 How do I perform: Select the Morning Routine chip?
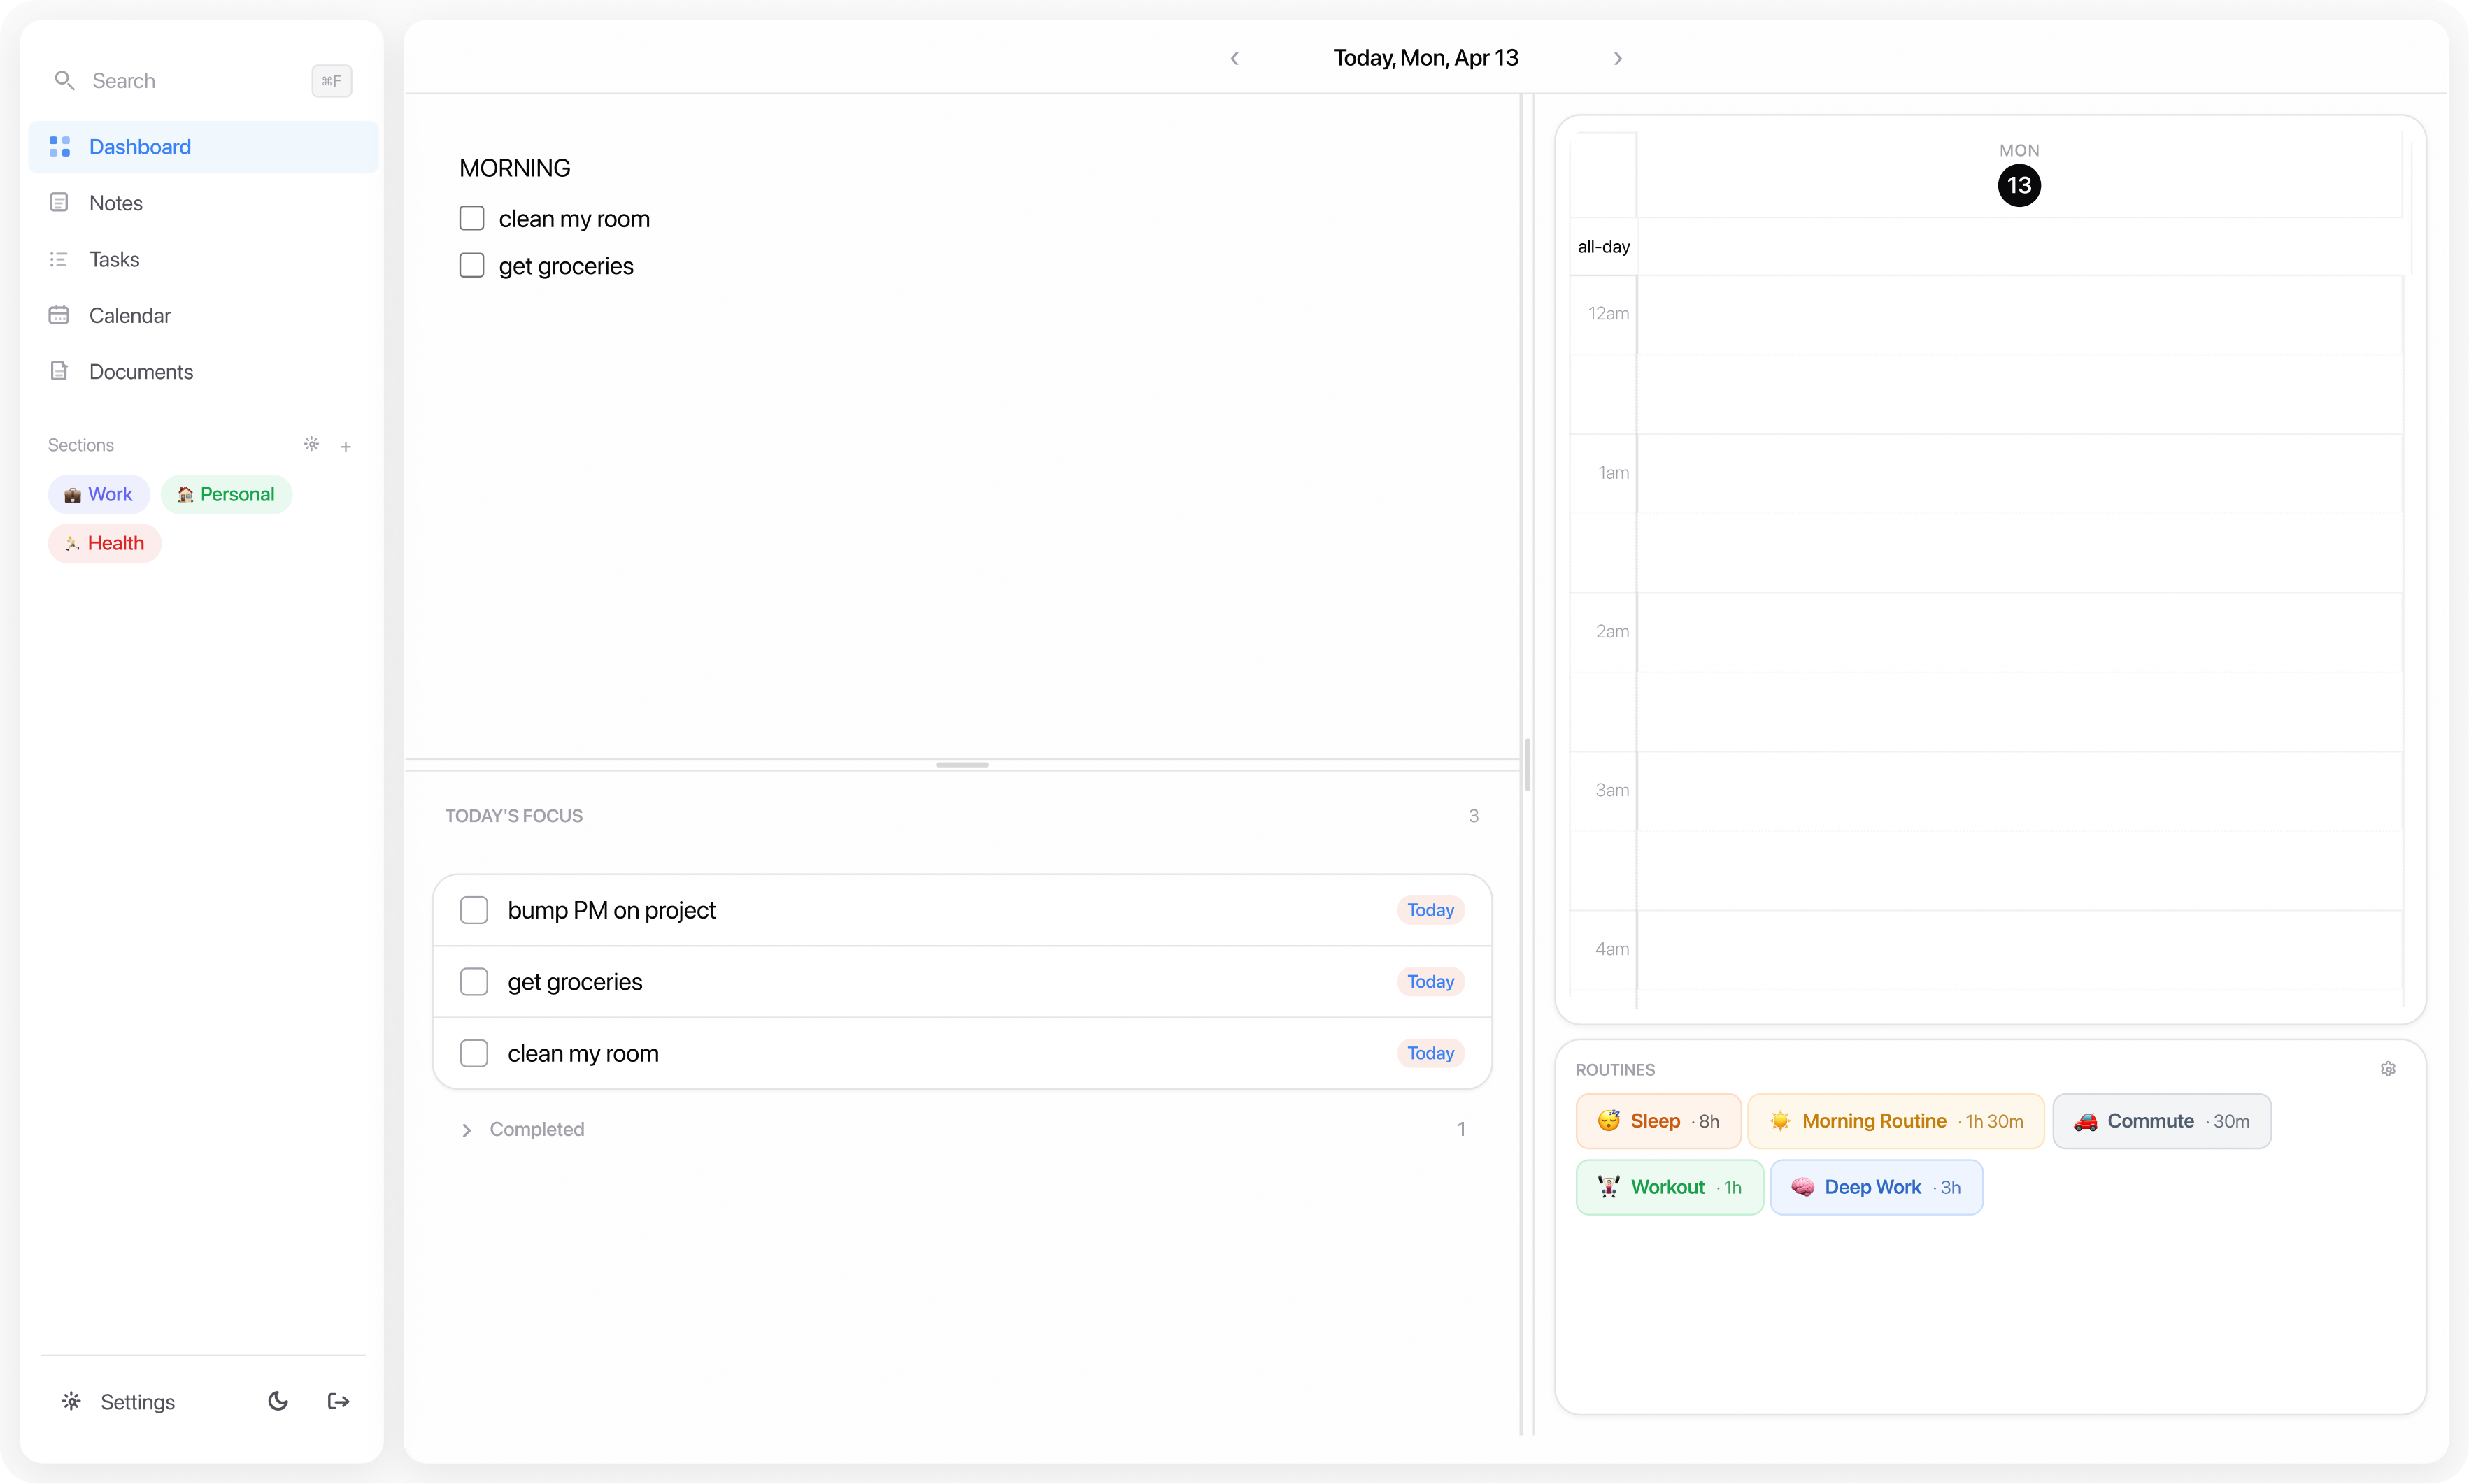click(1895, 1121)
